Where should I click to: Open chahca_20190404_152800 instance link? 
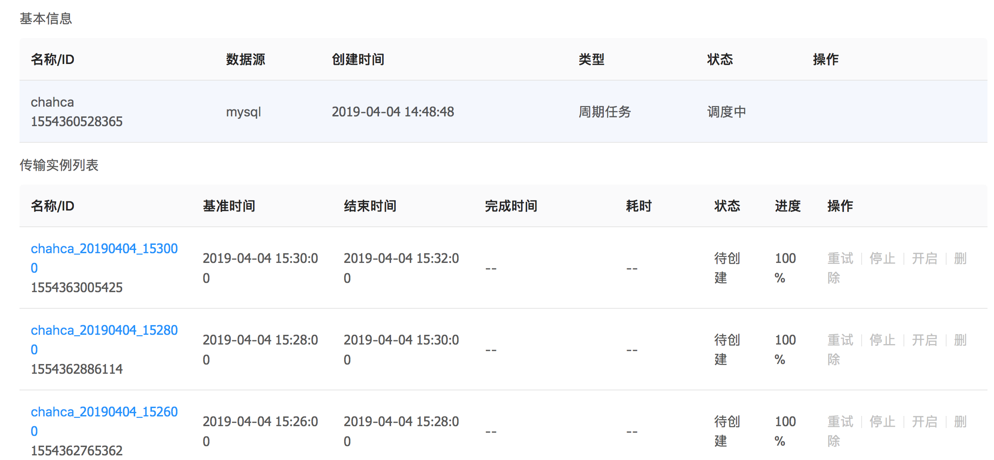104,331
